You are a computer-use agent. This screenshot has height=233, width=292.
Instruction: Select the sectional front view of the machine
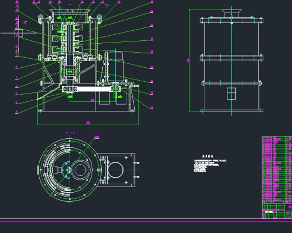[88, 60]
